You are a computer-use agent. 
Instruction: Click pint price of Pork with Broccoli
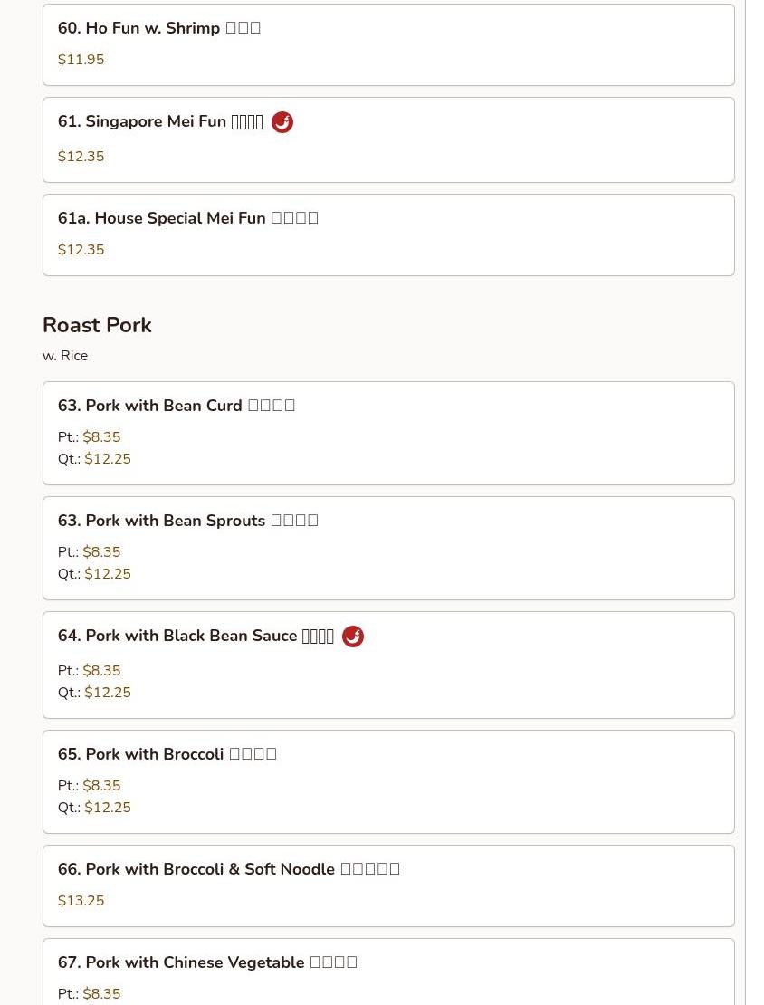pyautogui.click(x=101, y=786)
